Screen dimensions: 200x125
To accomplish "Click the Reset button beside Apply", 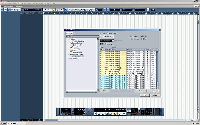I will click(x=140, y=91).
